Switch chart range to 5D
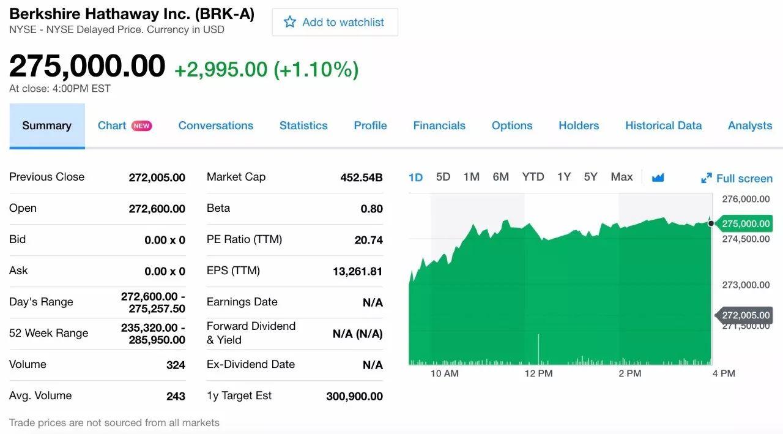Screen dimensions: 783x434 443,177
